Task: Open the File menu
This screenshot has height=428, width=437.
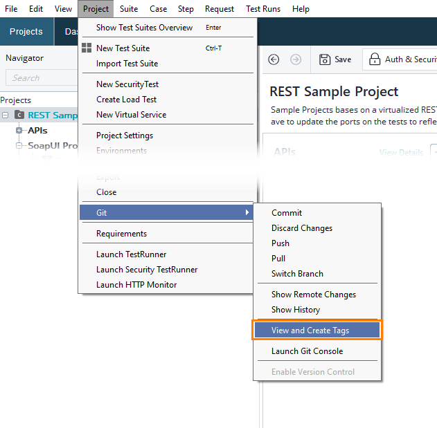Action: tap(11, 9)
